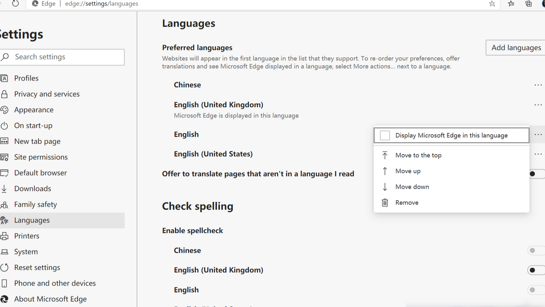The width and height of the screenshot is (545, 307).
Task: Click the Move to the top arrow icon
Action: pos(385,155)
